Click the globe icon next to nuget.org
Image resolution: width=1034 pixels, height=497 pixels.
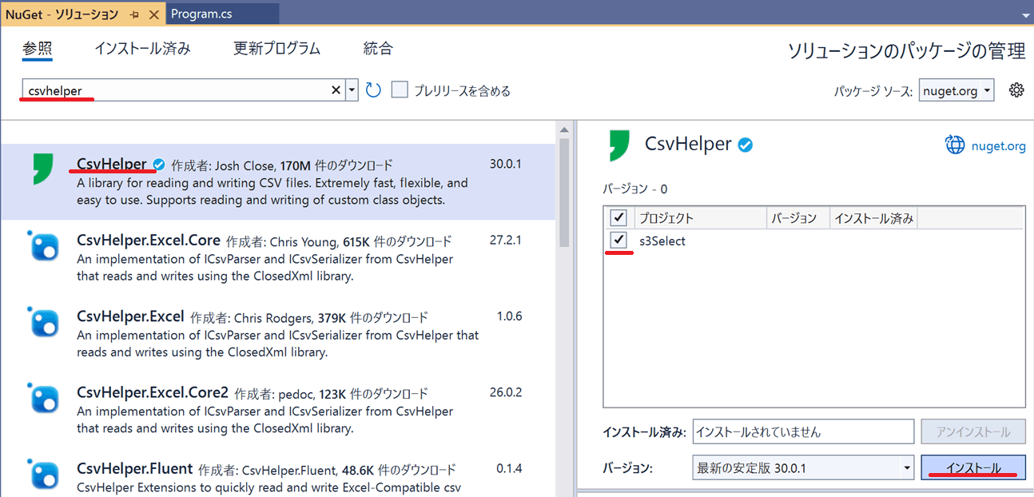pyautogui.click(x=955, y=145)
